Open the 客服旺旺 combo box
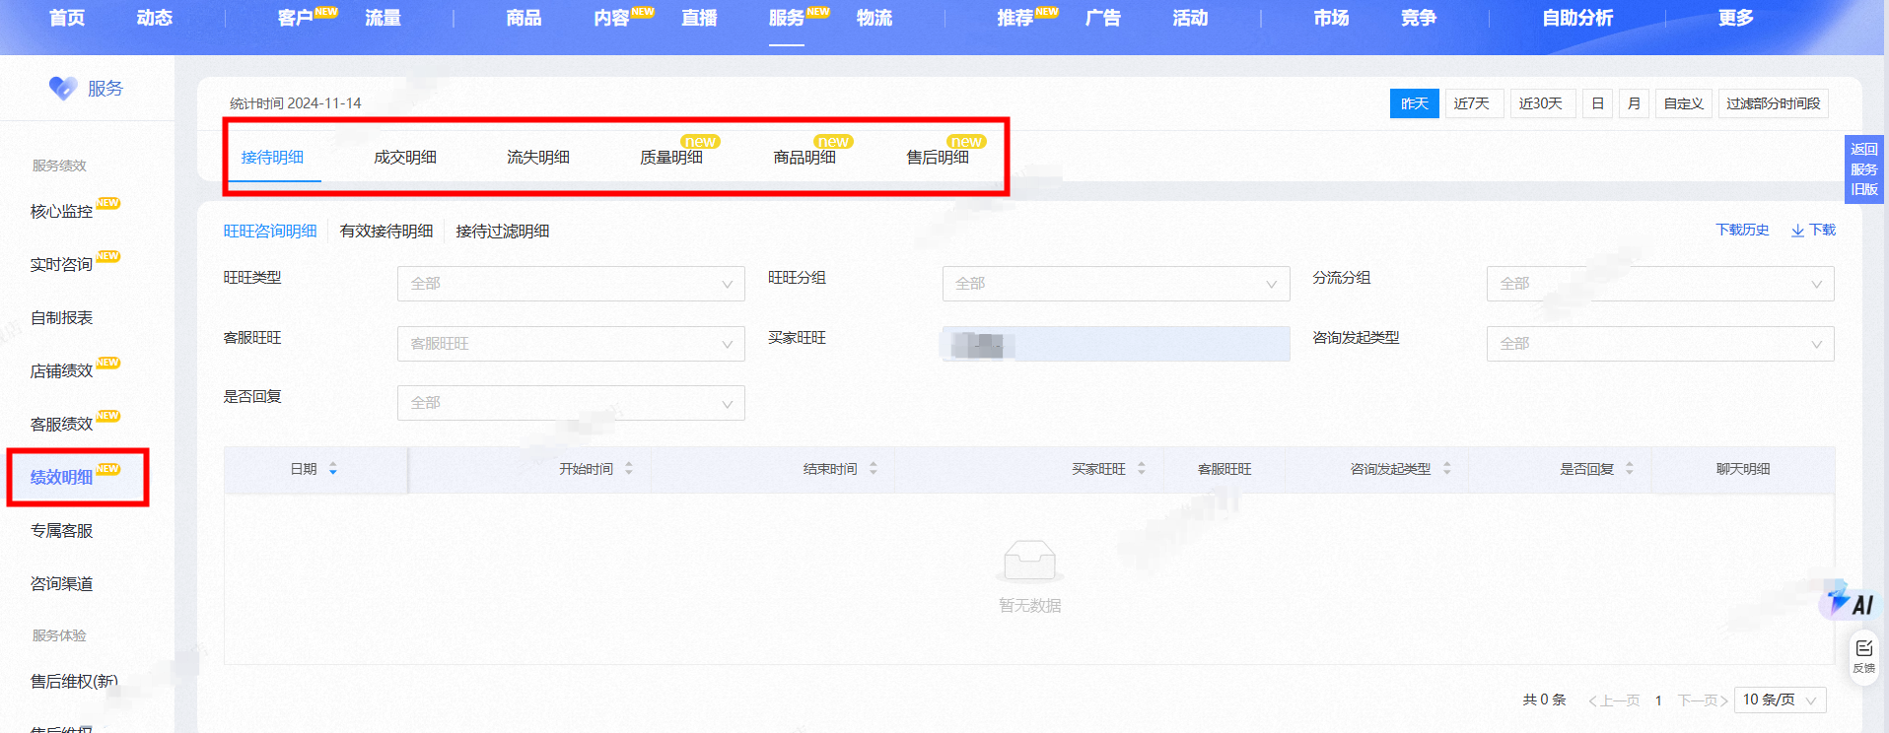The image size is (1889, 733). (x=571, y=344)
